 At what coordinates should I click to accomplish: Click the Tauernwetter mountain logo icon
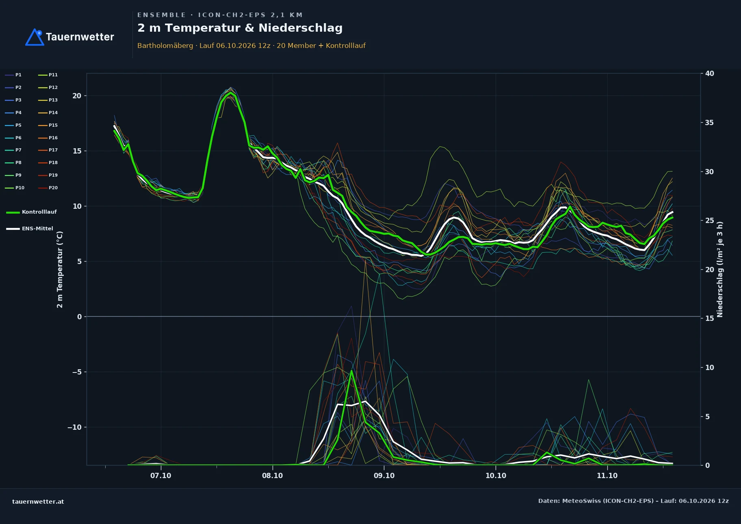coord(35,37)
